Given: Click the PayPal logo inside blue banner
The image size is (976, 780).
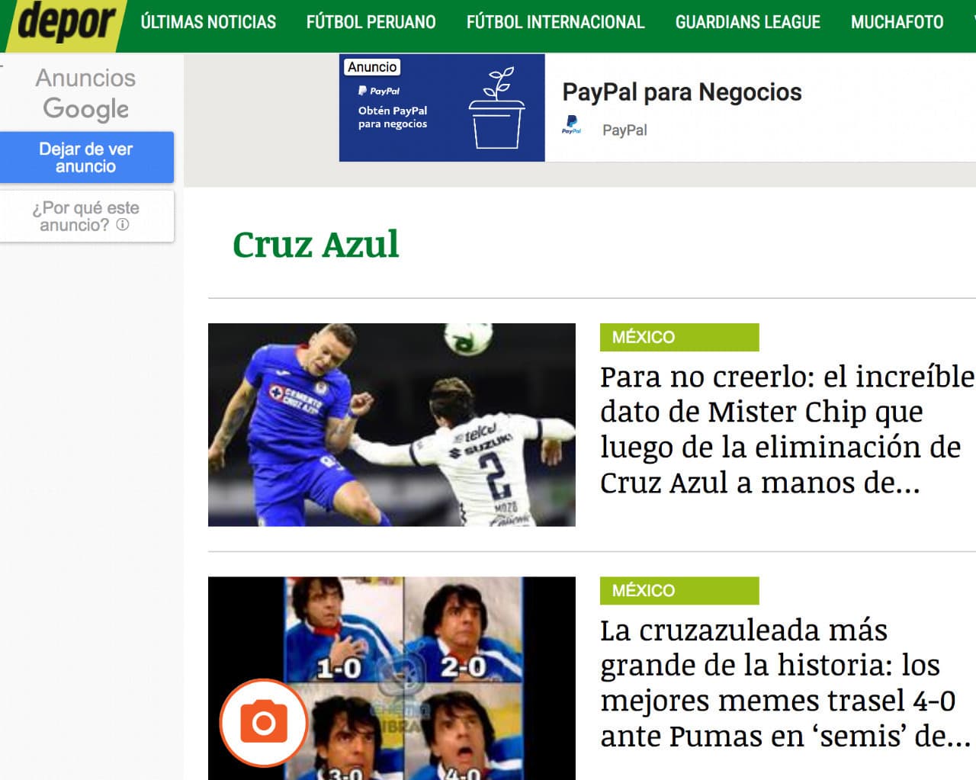Looking at the screenshot, I should point(379,91).
